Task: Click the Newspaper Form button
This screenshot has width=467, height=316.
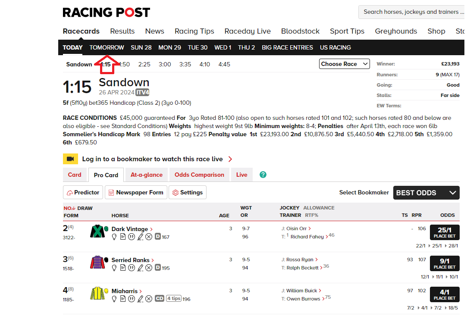Action: tap(135, 192)
